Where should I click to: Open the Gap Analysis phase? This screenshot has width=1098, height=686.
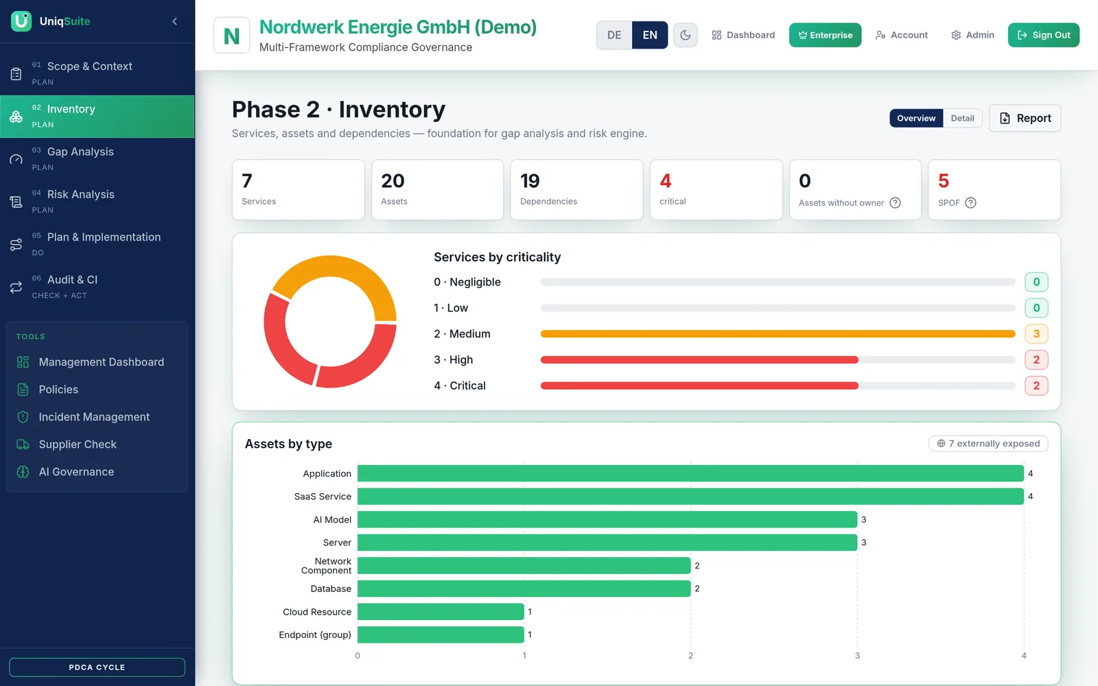pyautogui.click(x=97, y=158)
